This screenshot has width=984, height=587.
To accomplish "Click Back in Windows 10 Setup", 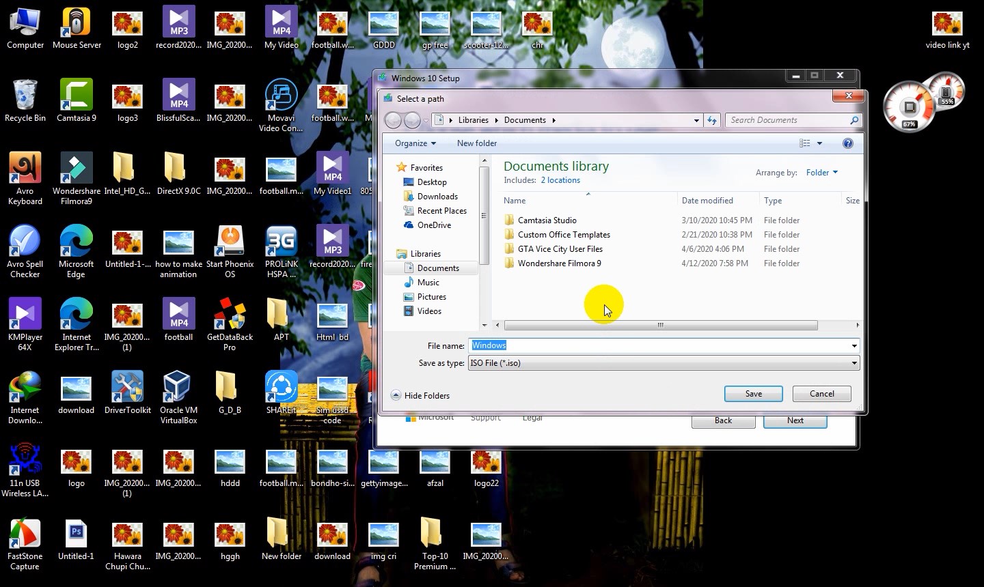I will point(724,420).
